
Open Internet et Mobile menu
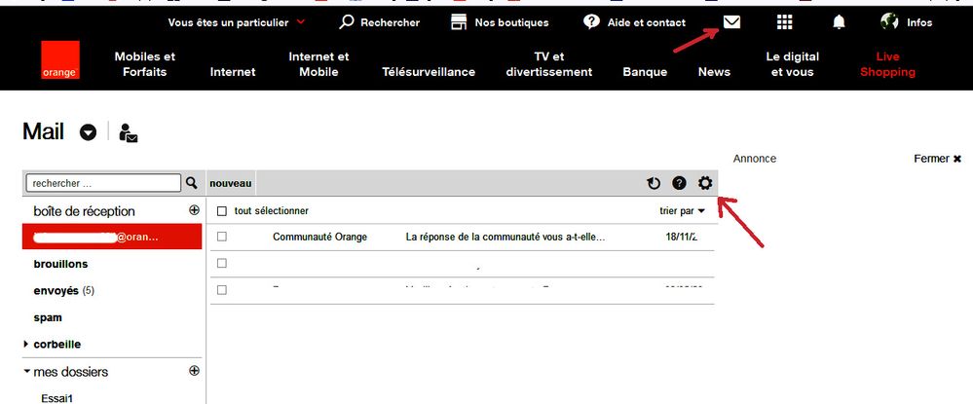coord(318,64)
